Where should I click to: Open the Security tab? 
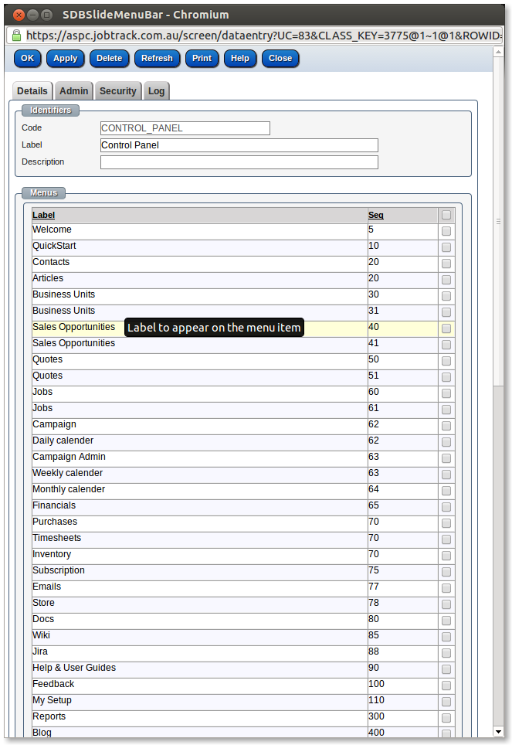click(117, 91)
